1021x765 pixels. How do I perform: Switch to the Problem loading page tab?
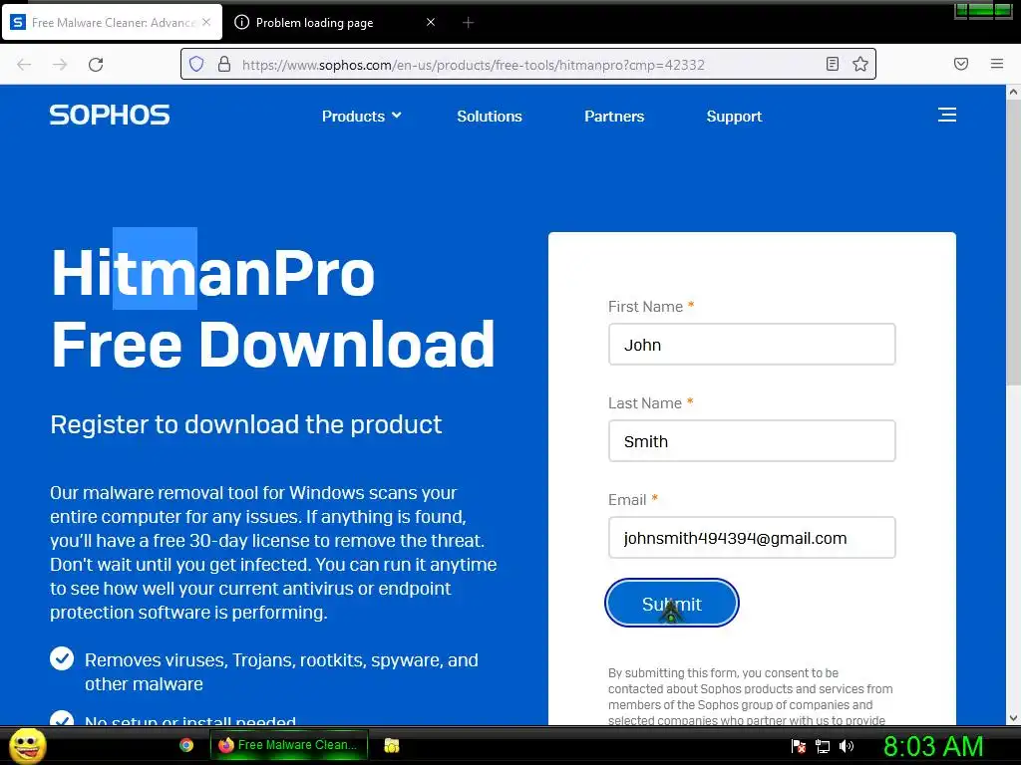[x=335, y=23]
